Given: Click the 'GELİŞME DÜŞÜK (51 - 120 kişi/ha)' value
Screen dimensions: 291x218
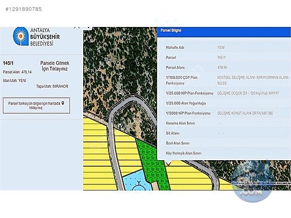Looking at the screenshot, I should click(248, 93).
